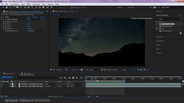Select the Roto Brush tool
This screenshot has height=103, width=184.
coord(47,7)
